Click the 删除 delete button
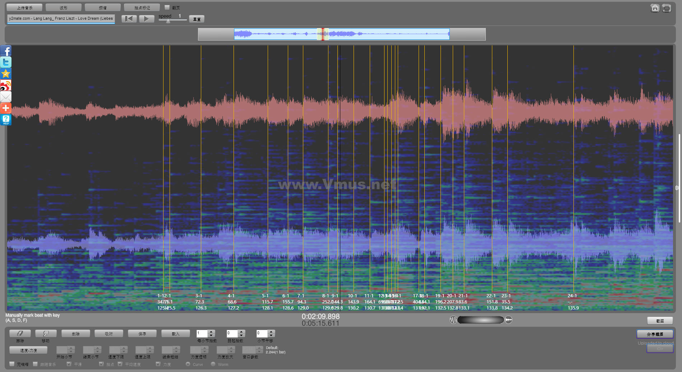The image size is (682, 372). (76, 334)
